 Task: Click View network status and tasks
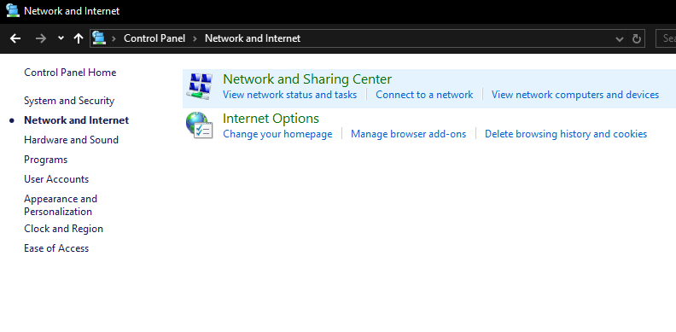click(289, 95)
